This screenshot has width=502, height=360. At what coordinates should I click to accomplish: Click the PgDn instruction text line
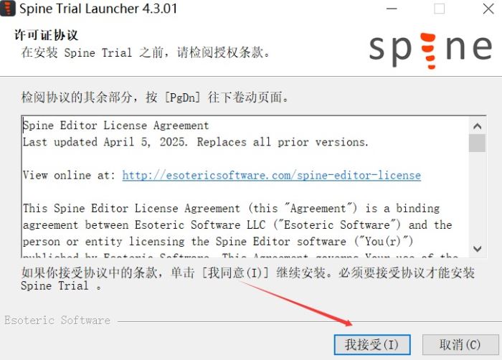pos(155,97)
